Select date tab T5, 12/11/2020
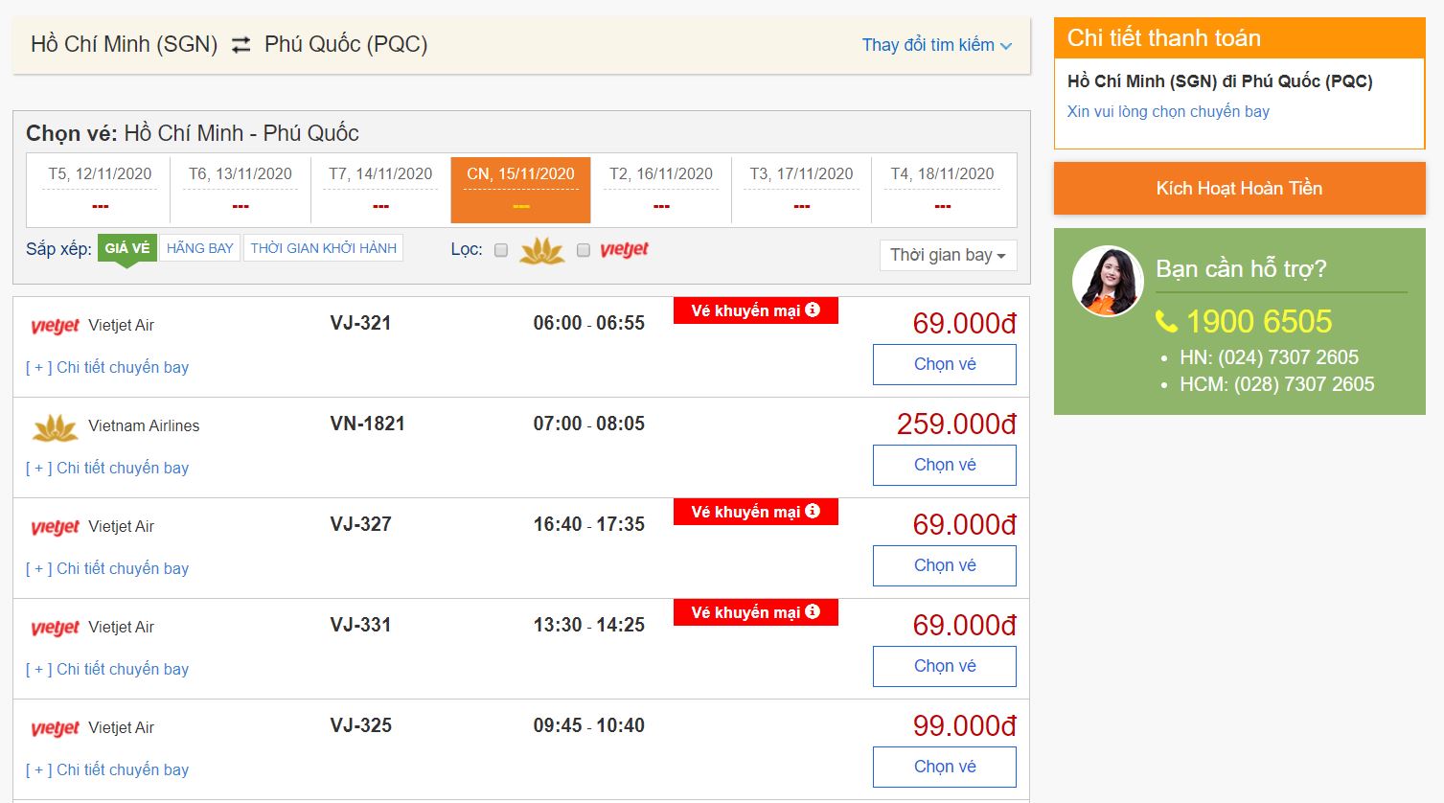 100,189
